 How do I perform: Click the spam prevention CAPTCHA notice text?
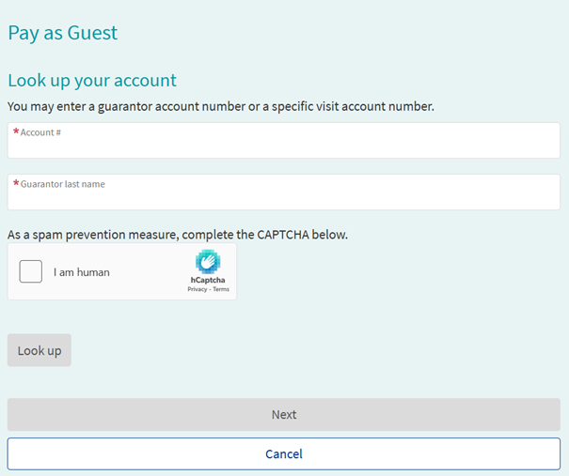pos(178,235)
